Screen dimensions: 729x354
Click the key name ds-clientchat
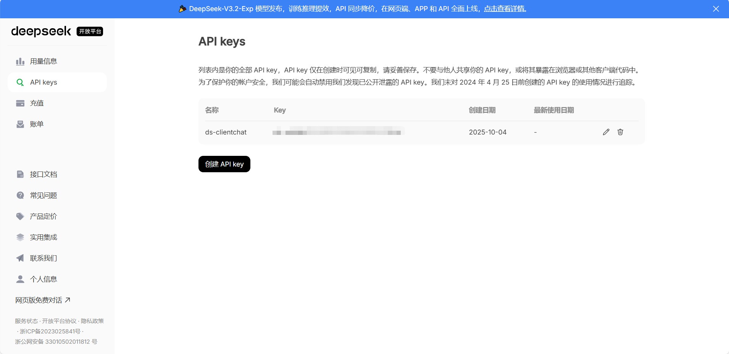coord(226,132)
